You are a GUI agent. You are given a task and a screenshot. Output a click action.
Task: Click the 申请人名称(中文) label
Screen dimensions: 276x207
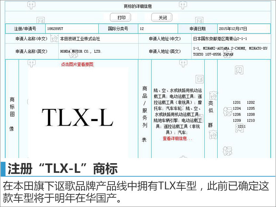coord(31,39)
